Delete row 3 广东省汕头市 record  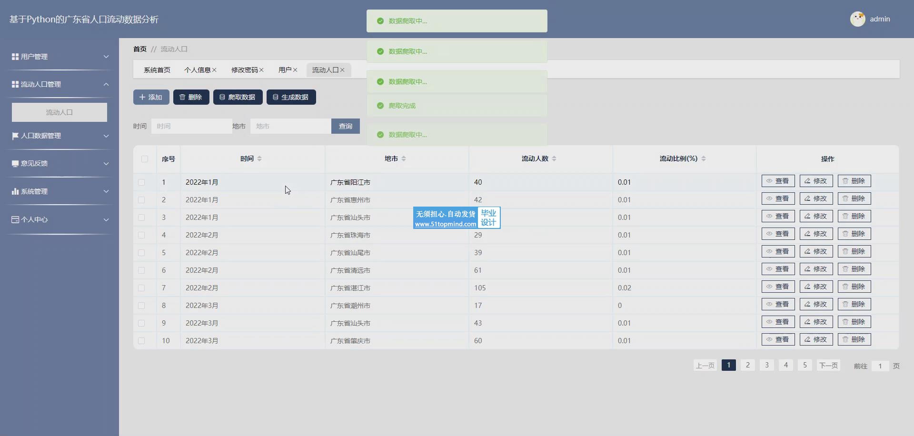click(x=854, y=216)
